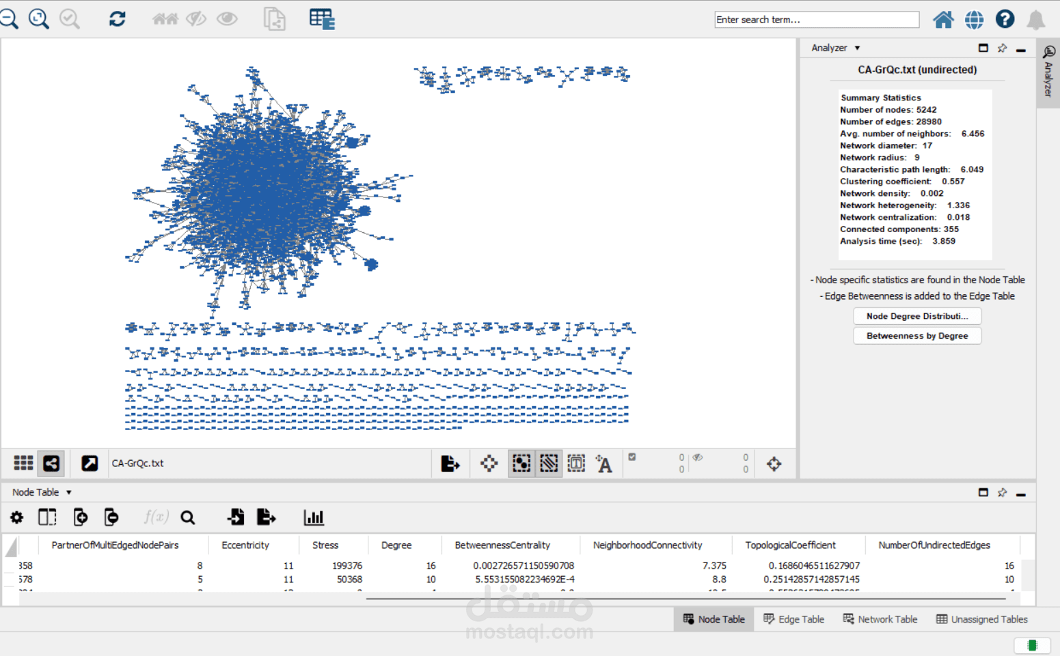Toggle edge selection mode

tap(549, 464)
